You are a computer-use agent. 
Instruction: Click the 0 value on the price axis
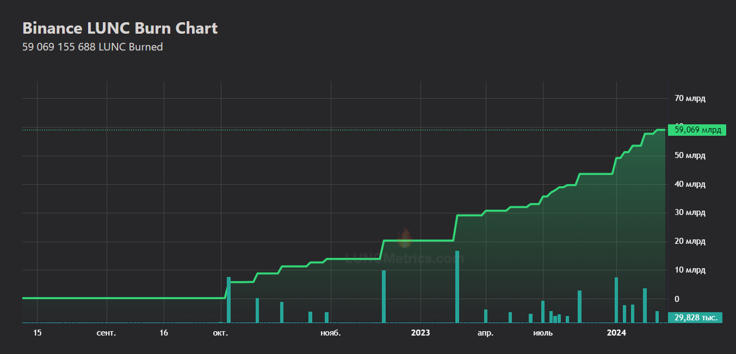pyautogui.click(x=677, y=299)
